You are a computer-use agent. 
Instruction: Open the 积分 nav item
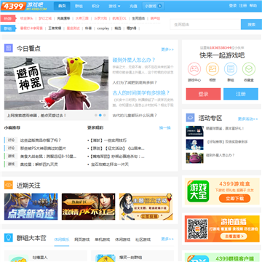coord(95,7)
